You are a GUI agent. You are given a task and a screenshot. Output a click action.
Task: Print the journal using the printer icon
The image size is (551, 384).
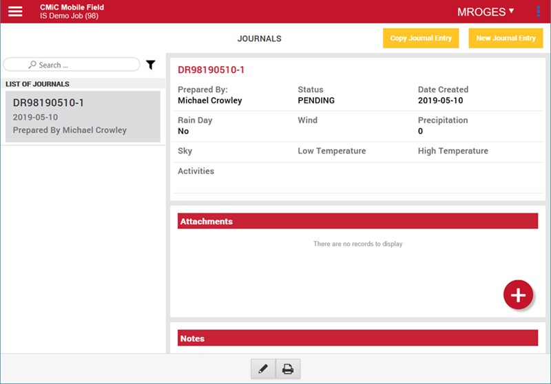click(288, 370)
